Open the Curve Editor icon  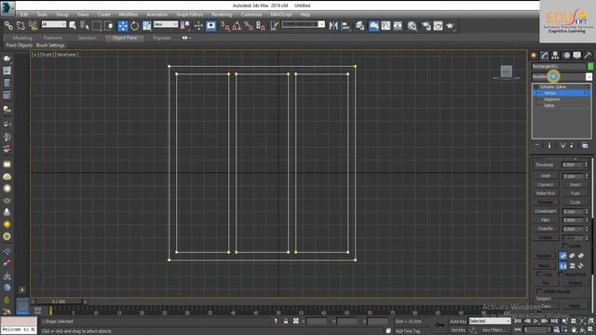click(386, 26)
